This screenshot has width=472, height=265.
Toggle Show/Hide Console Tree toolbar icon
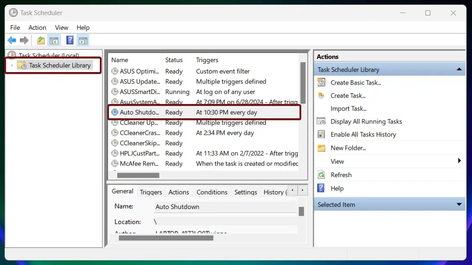54,40
